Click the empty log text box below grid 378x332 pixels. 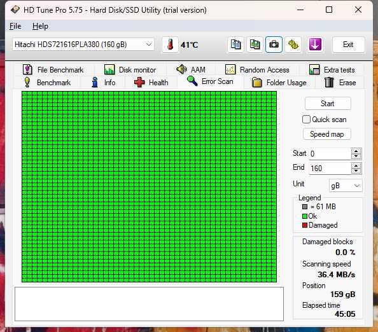149,304
